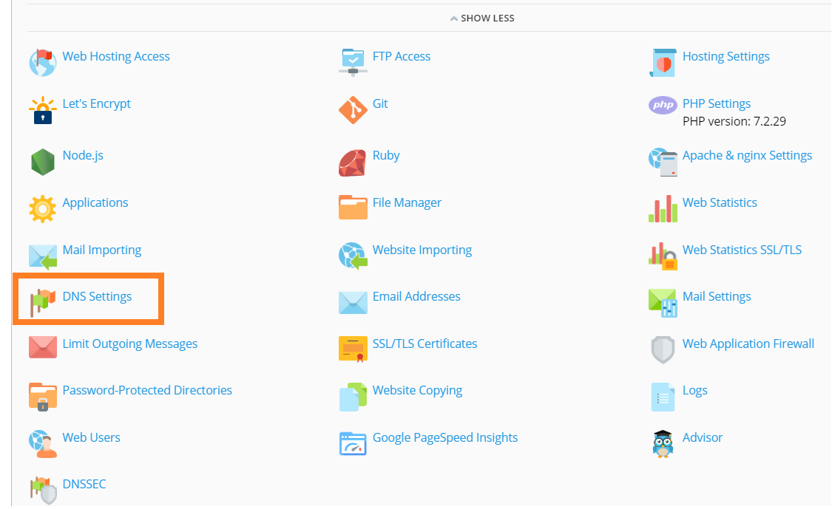
Task: Click the Limit Outgoing Messages red envelope icon
Action: click(x=42, y=347)
